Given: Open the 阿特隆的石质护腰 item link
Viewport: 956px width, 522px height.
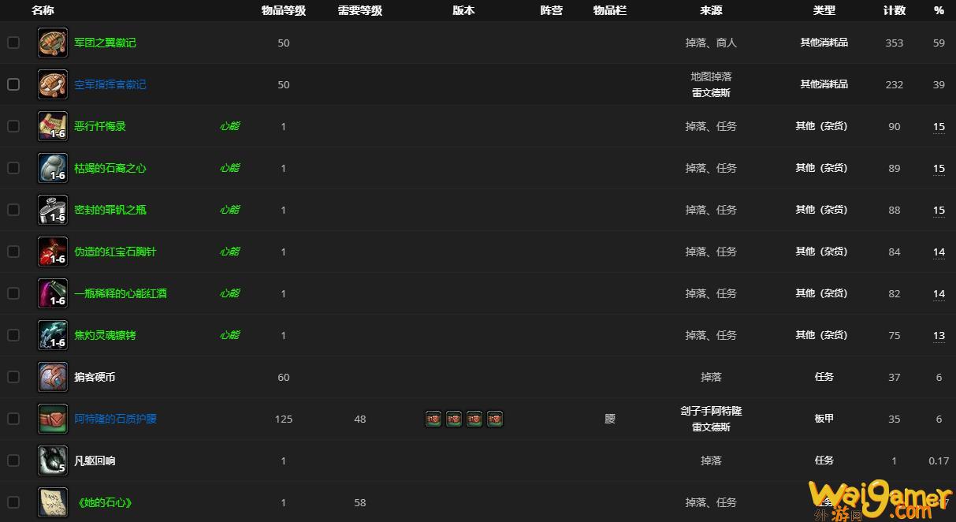Looking at the screenshot, I should (x=115, y=419).
